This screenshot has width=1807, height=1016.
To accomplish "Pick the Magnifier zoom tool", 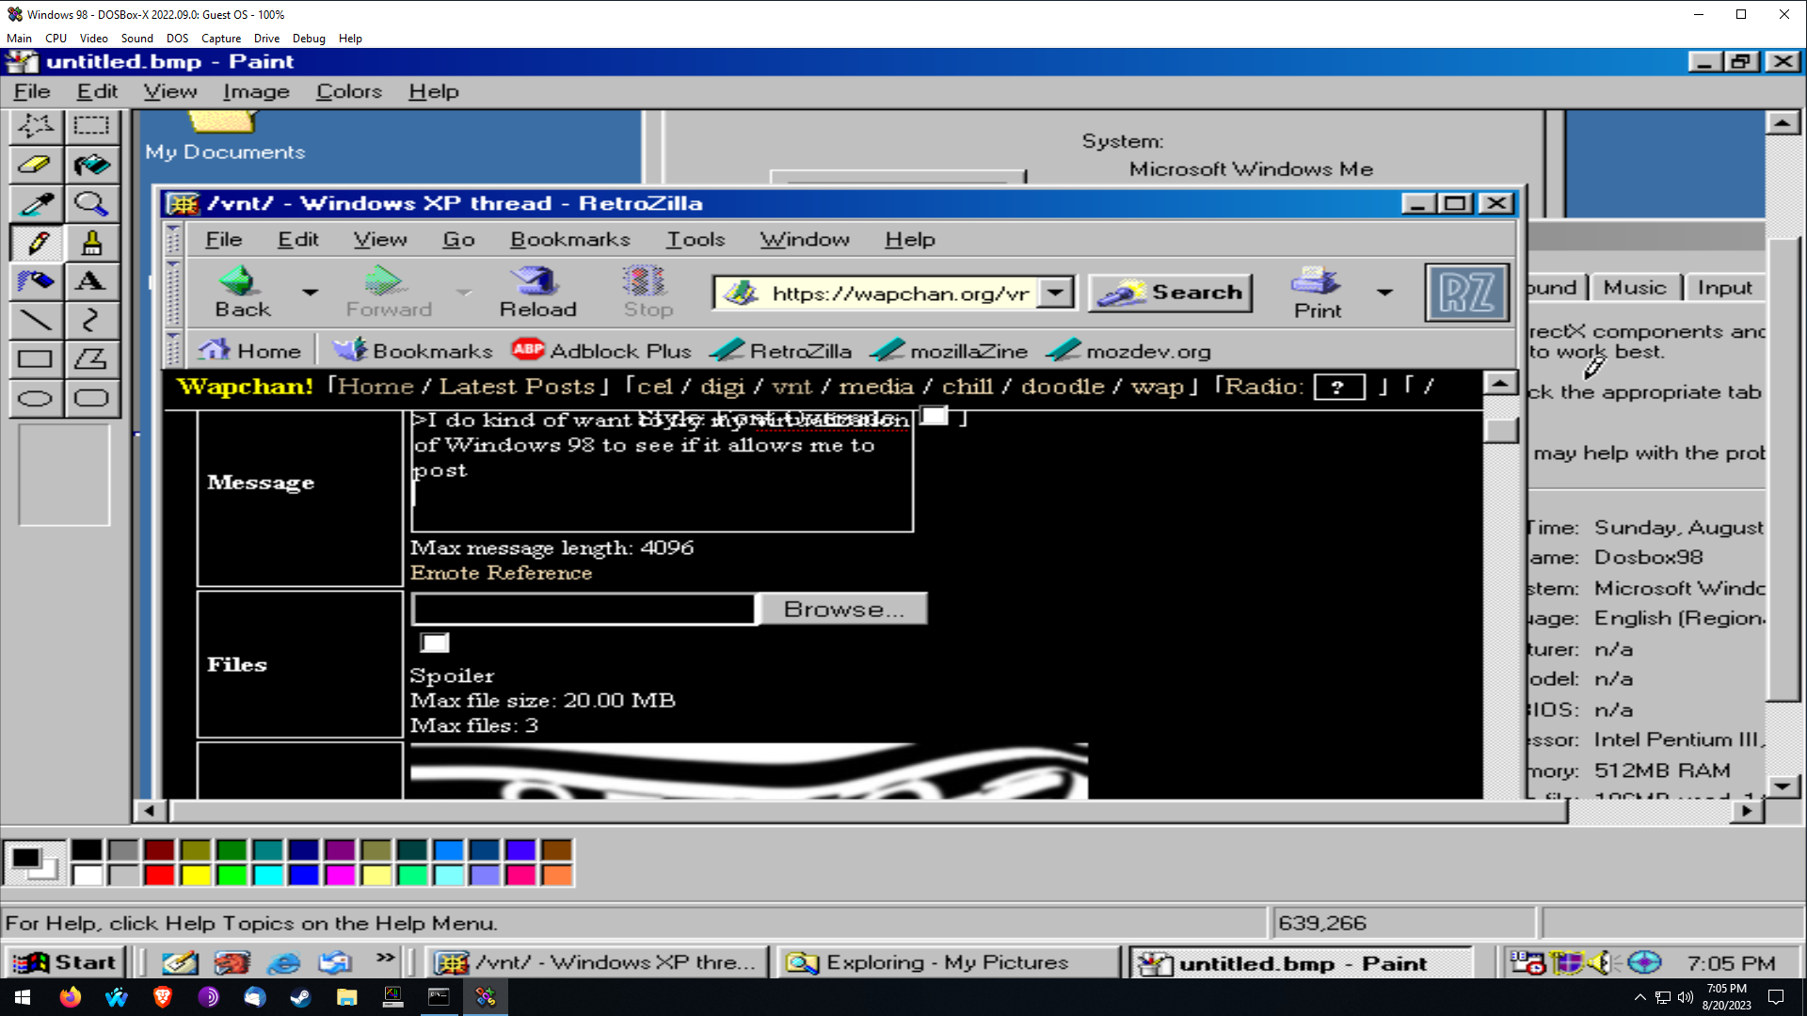I will coord(91,204).
